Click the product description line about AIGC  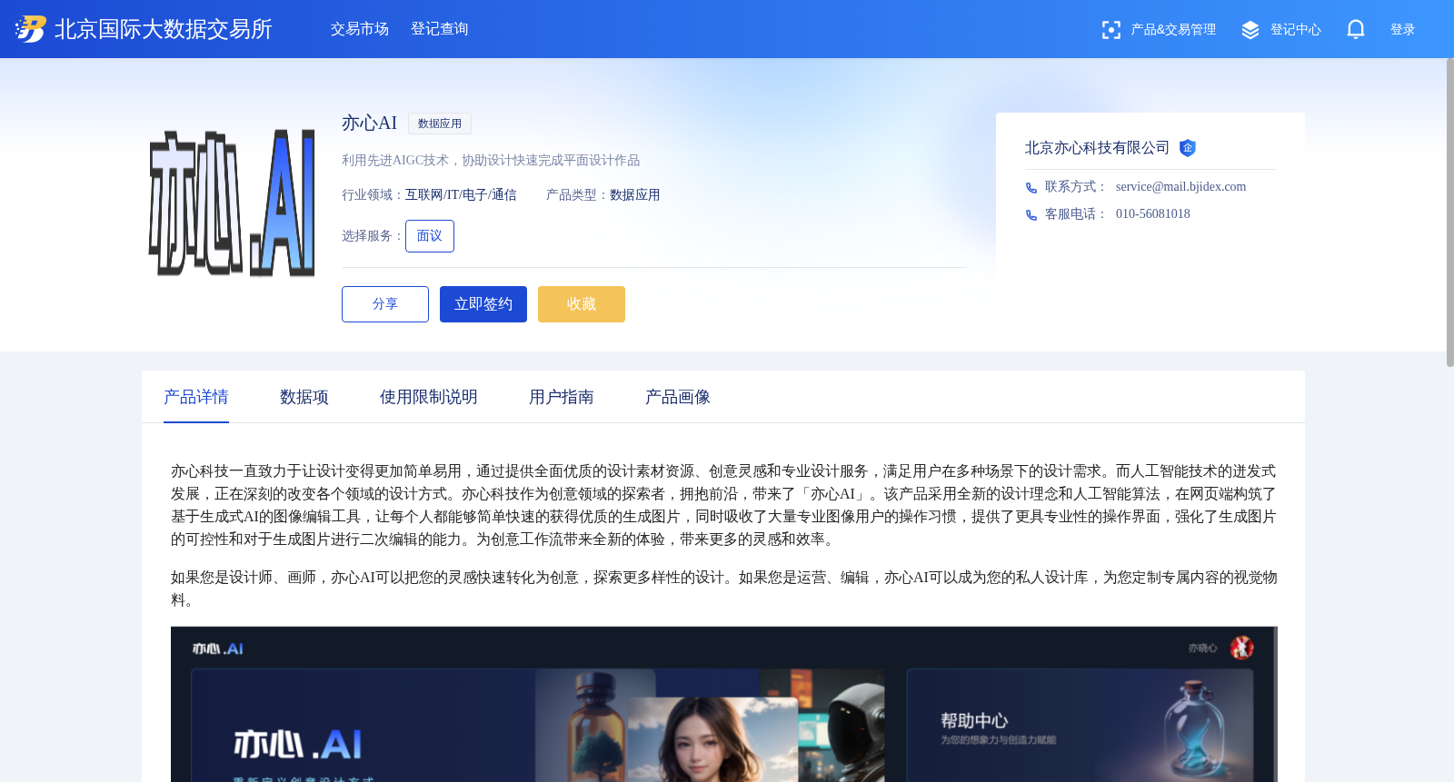point(491,161)
